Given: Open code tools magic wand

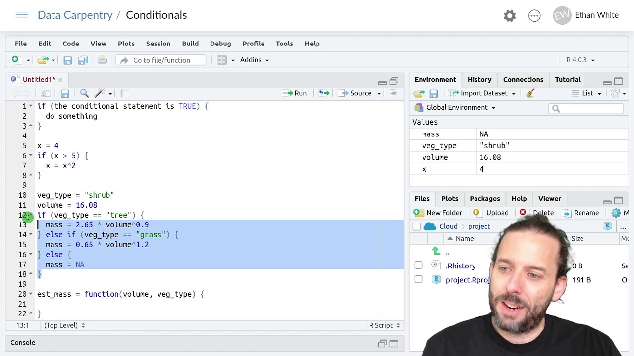Looking at the screenshot, I should click(101, 93).
